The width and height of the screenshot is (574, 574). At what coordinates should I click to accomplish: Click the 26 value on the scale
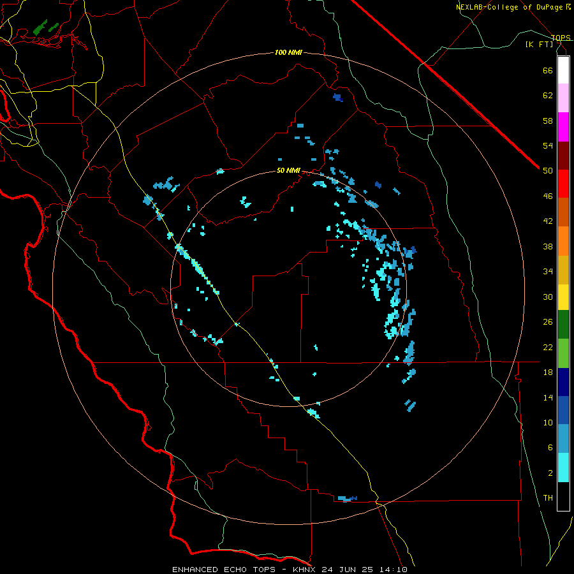tap(548, 322)
